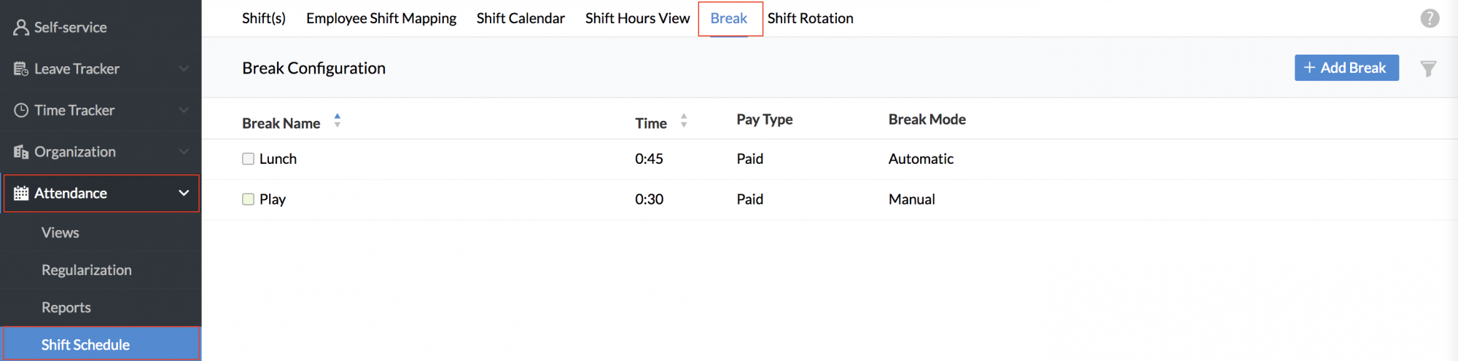Click the Self-service person icon
1458x361 pixels.
click(x=21, y=28)
